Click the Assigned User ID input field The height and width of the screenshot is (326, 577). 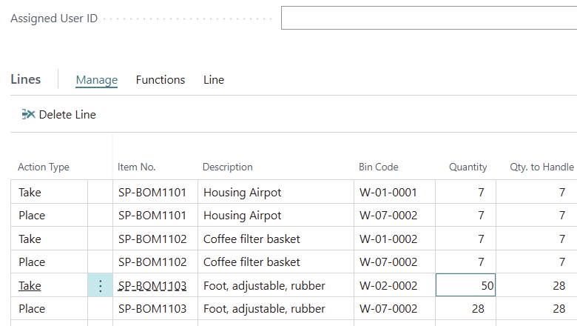[428, 19]
